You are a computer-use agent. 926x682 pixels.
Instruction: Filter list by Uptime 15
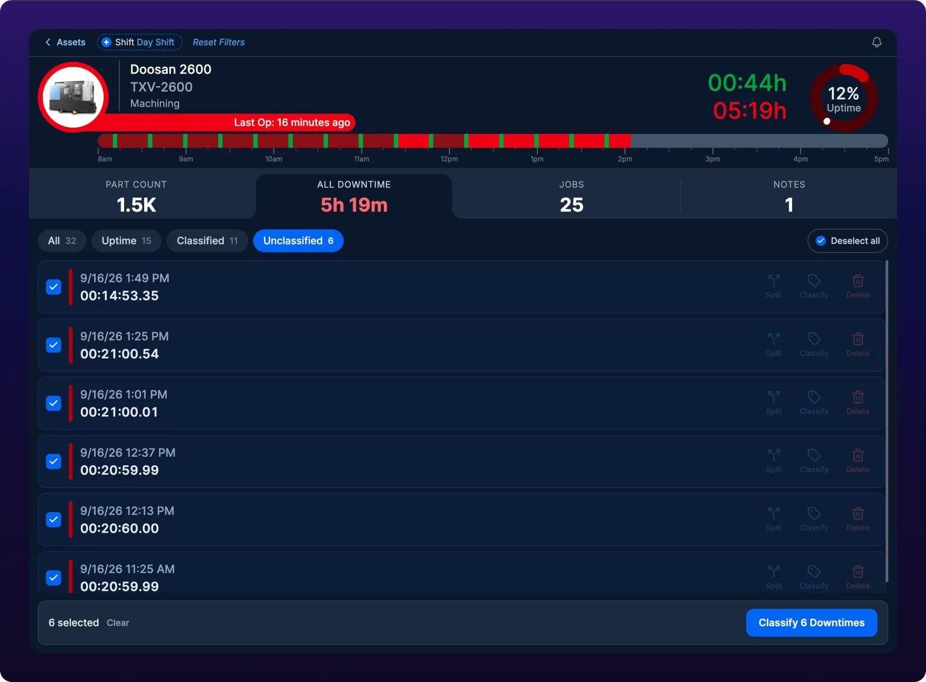(x=127, y=241)
